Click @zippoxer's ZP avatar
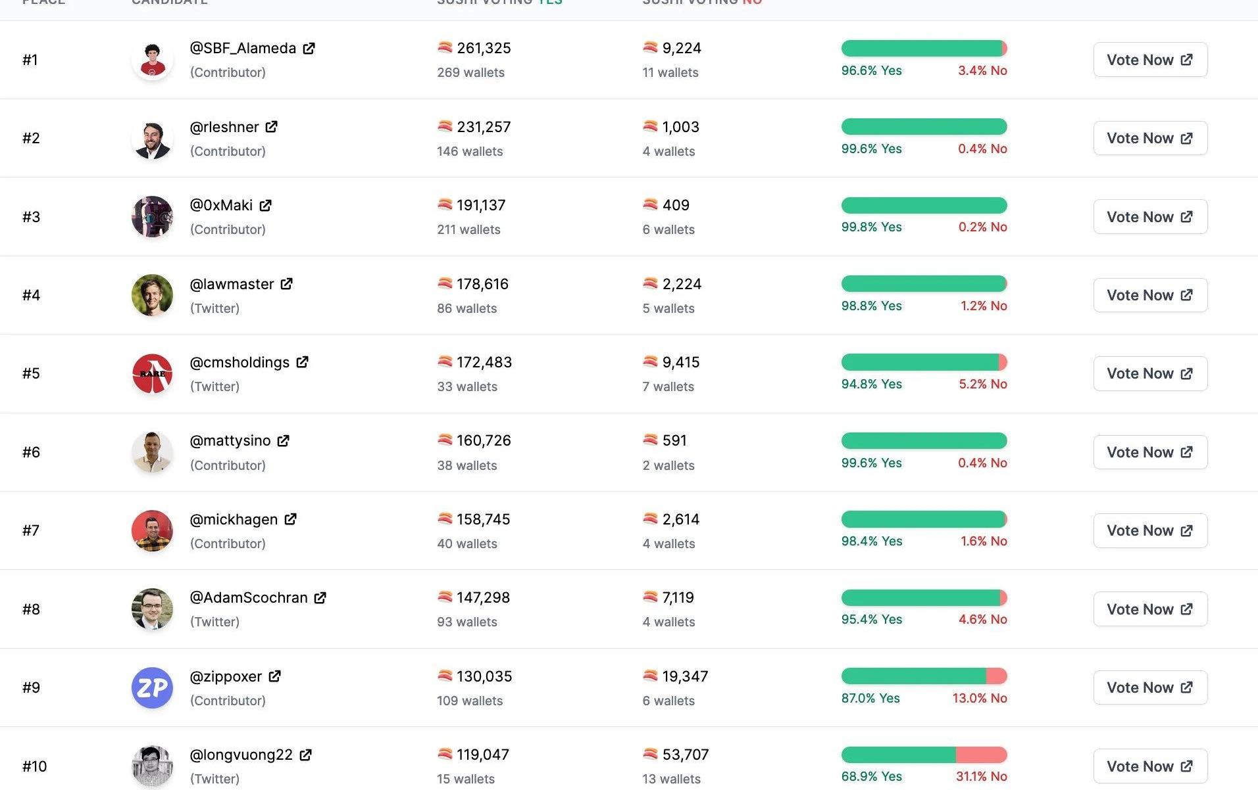The height and width of the screenshot is (790, 1258). [152, 687]
